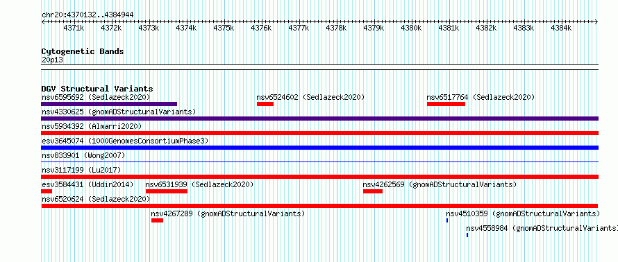This screenshot has height=262, width=618.
Task: Open variant label nsv4330625 (gnomADStructuralVariants)
Action: point(119,112)
